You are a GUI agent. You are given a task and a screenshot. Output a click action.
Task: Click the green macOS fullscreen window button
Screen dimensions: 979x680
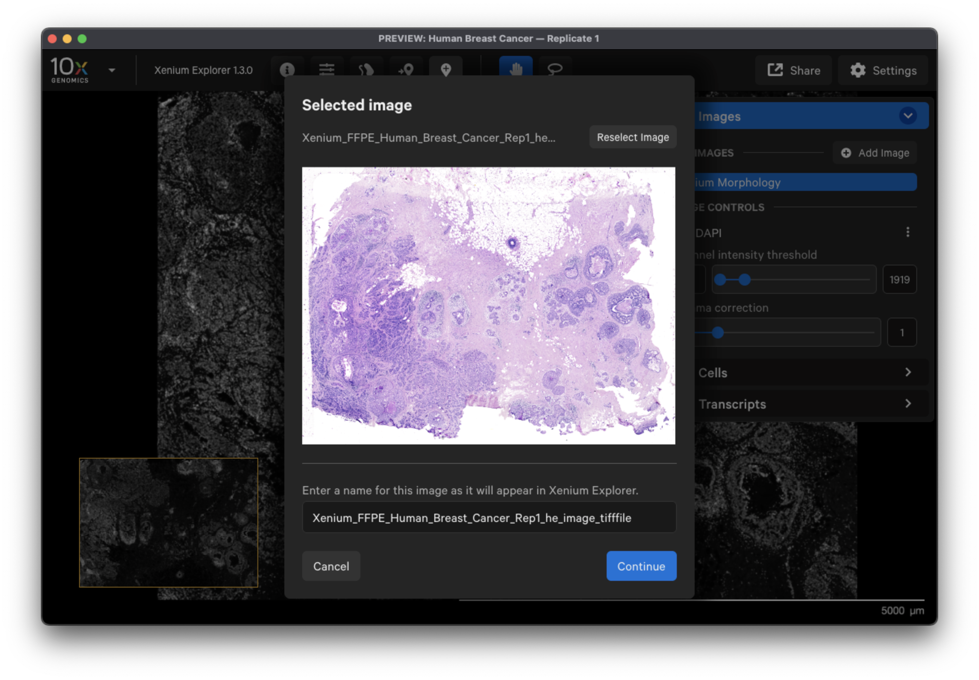(82, 39)
